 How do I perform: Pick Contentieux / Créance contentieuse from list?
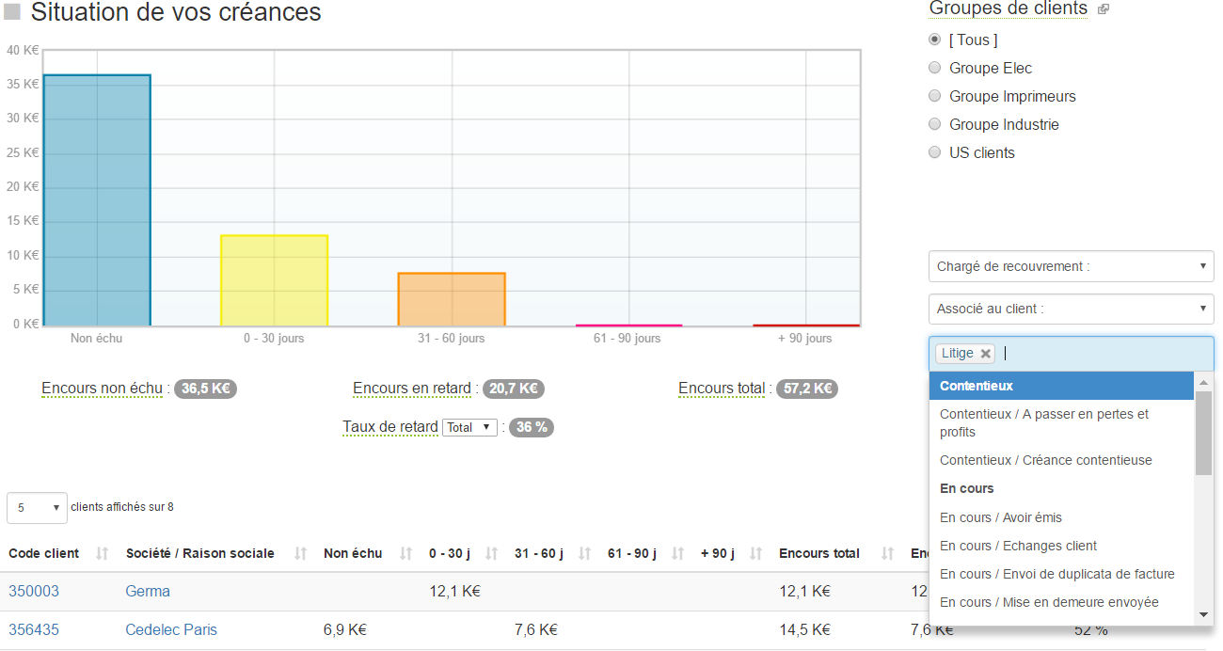1045,460
